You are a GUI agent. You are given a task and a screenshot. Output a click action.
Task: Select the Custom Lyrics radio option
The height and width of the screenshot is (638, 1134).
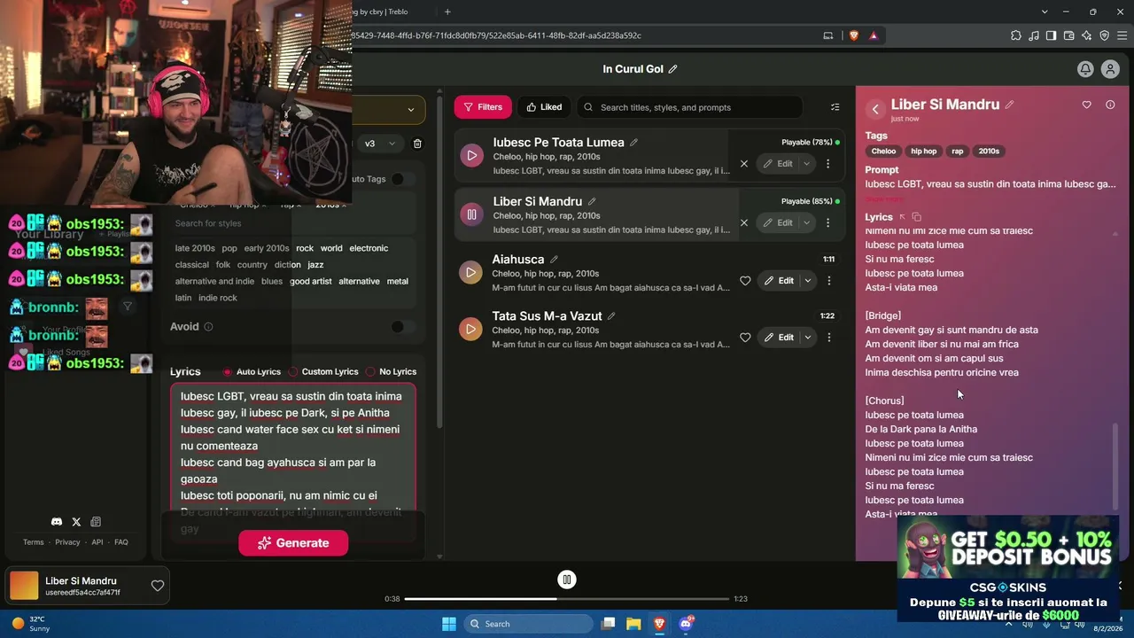point(293,371)
